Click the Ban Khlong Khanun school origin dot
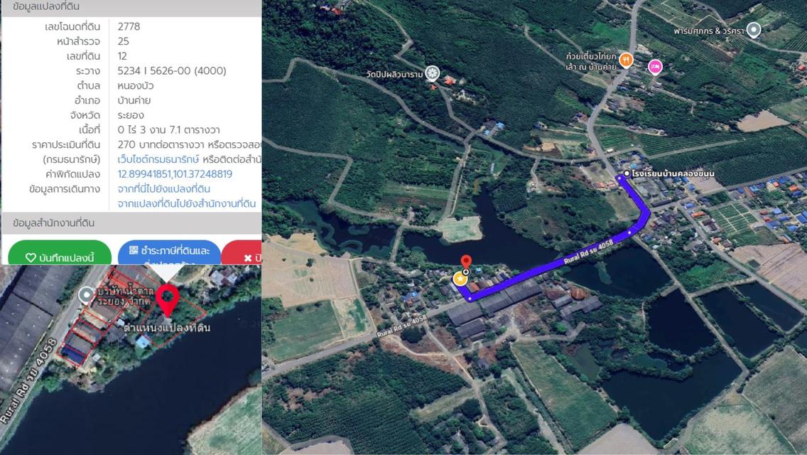 point(627,173)
